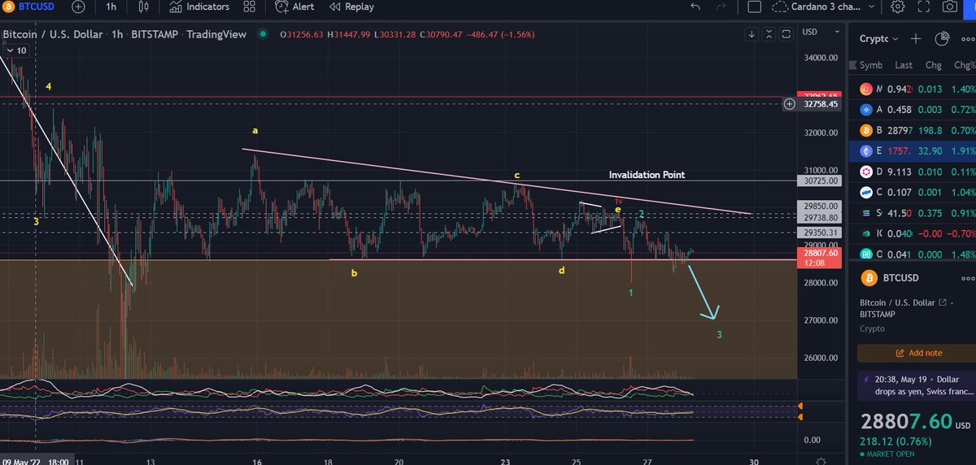Select the blue wave 3 arrow drawing

(704, 293)
